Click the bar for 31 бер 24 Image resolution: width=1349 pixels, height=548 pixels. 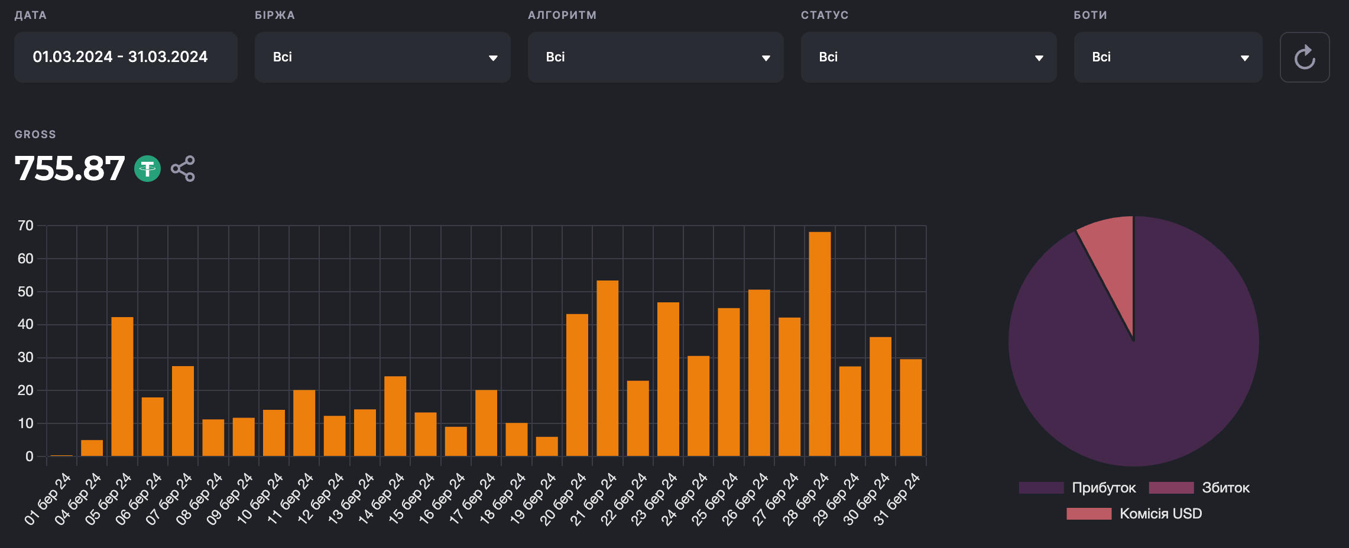coord(910,407)
